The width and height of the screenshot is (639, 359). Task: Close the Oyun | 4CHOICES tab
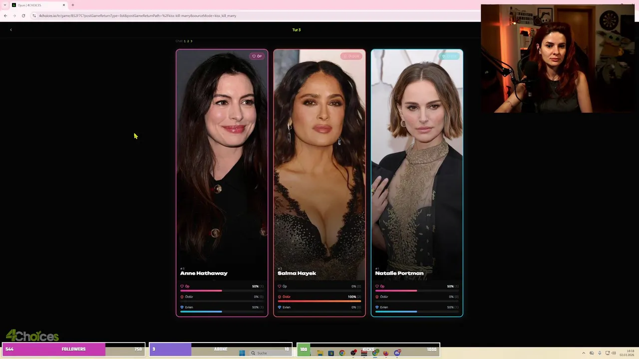pos(64,5)
